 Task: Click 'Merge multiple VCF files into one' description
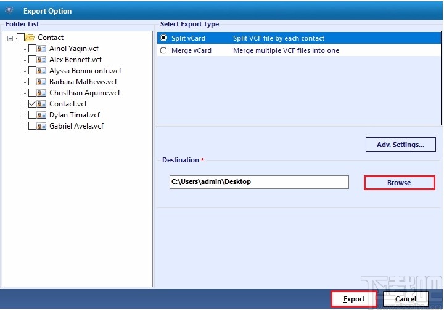pyautogui.click(x=286, y=50)
